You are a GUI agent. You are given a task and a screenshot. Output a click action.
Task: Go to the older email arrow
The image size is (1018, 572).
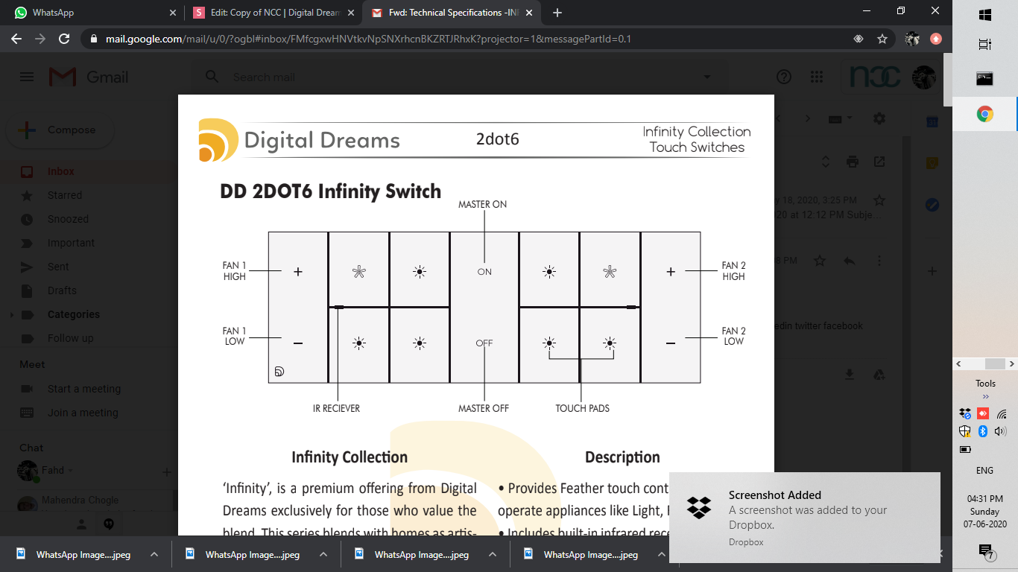tap(809, 119)
